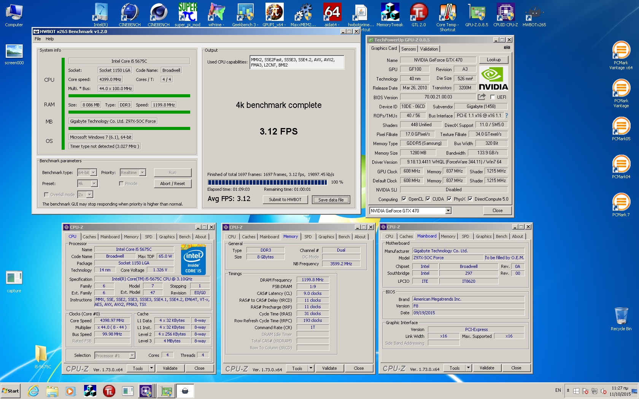Launch Geekbench 3 shortcut
639x399 pixels.
[x=245, y=15]
